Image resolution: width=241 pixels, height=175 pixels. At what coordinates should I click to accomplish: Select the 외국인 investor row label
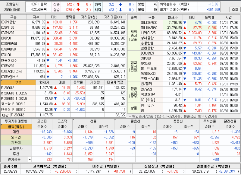click(16, 137)
